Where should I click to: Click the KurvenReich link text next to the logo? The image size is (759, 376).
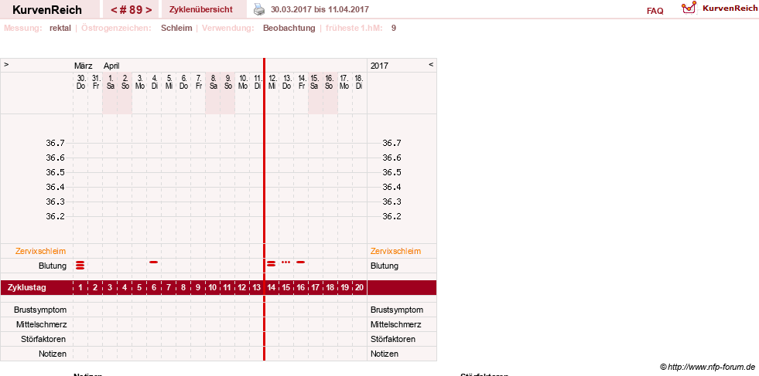click(x=730, y=8)
